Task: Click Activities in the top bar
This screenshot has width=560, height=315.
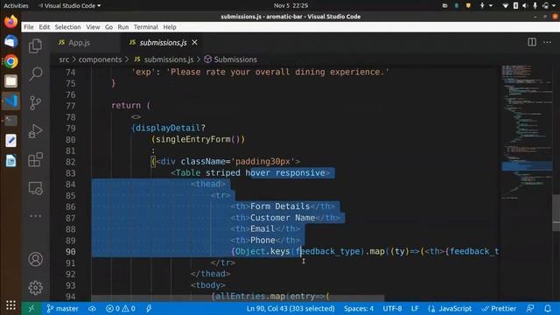Action: 16,6
